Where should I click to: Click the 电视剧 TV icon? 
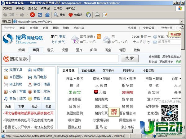tap(30, 70)
